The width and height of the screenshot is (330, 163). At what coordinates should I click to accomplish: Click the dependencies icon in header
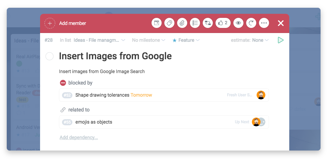coord(207,23)
